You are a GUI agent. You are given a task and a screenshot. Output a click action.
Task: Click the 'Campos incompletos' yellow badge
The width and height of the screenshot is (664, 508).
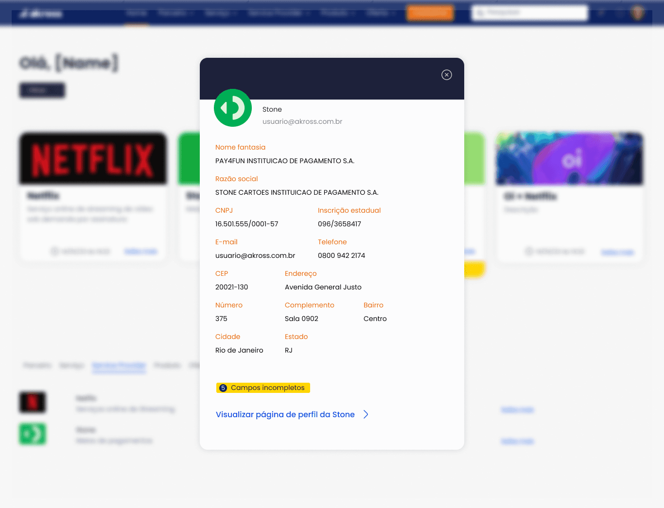tap(263, 388)
